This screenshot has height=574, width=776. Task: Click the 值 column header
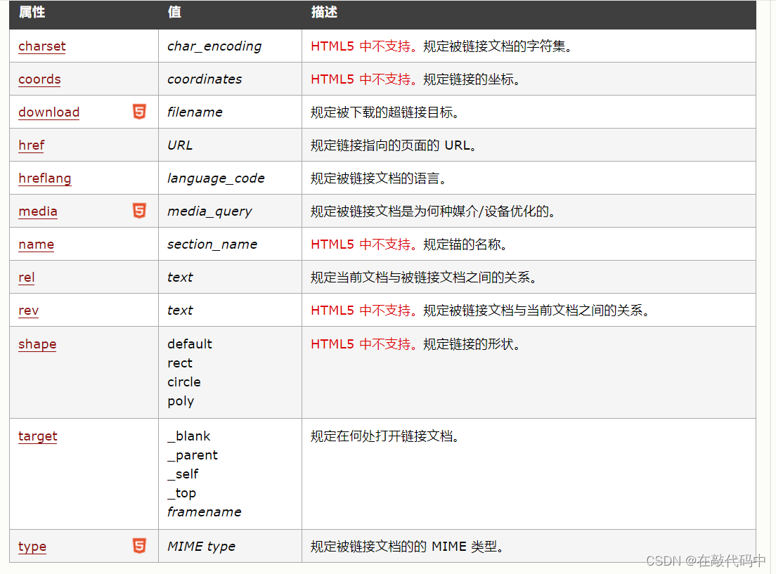[175, 12]
